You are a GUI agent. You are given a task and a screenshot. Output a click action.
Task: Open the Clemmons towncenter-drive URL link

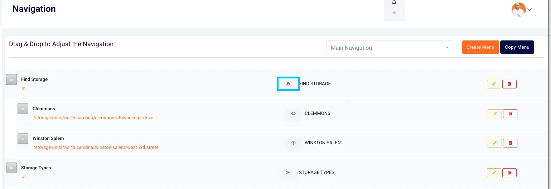pyautogui.click(x=93, y=118)
